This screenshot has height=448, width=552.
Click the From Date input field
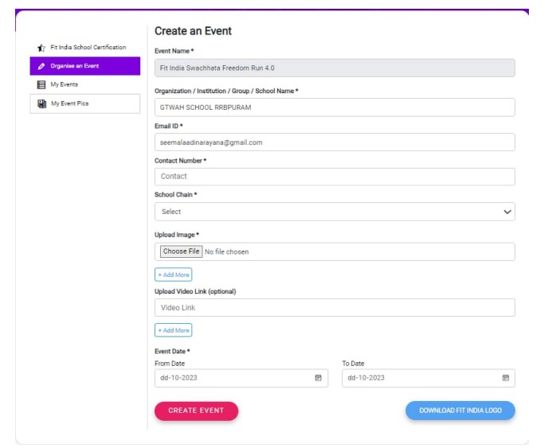[241, 378]
